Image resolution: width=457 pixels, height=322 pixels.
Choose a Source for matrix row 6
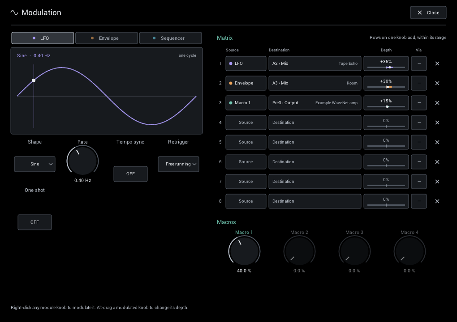pyautogui.click(x=246, y=162)
